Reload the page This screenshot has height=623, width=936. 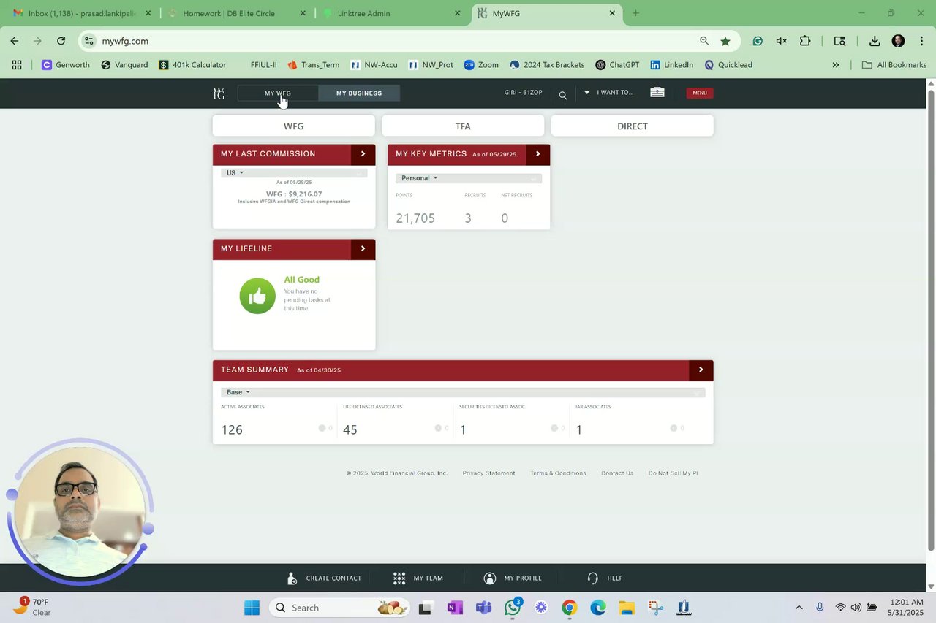61,42
